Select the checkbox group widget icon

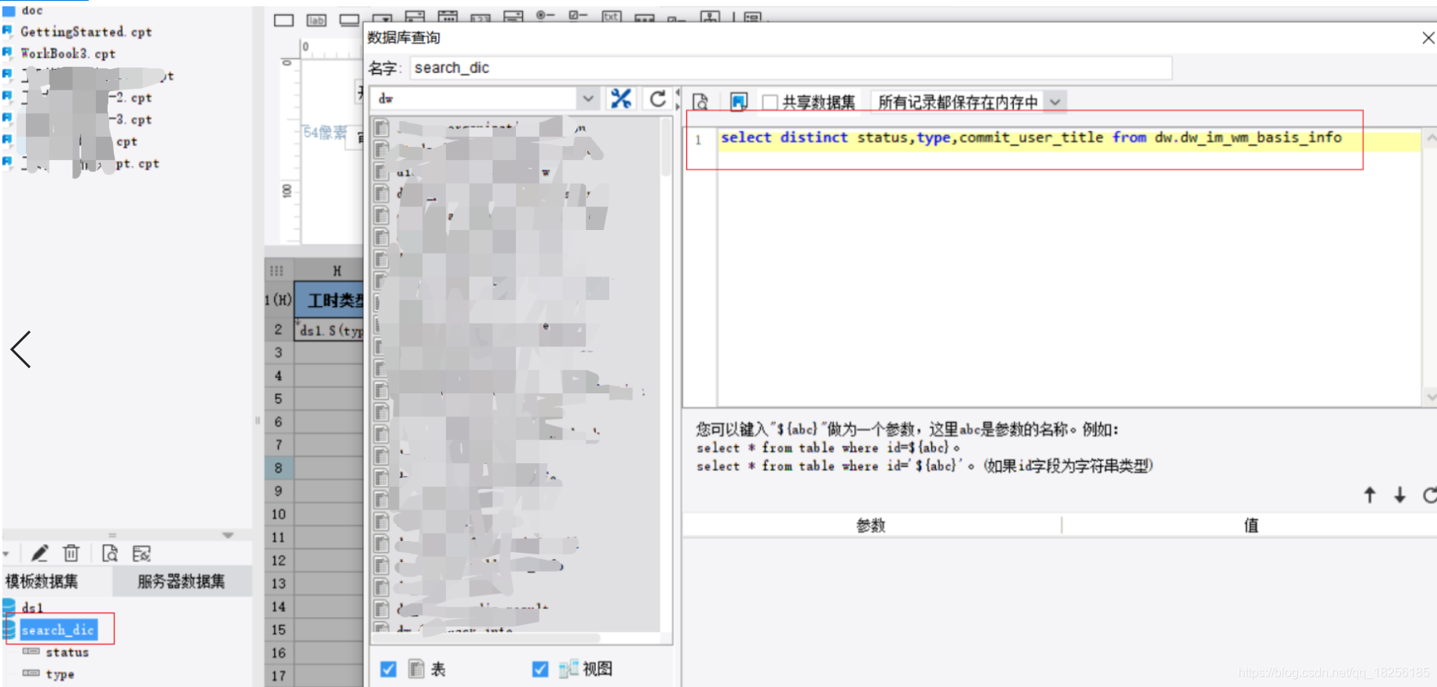tap(578, 16)
